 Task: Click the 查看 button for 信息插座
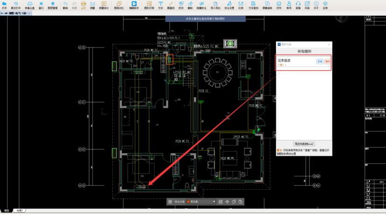320,61
